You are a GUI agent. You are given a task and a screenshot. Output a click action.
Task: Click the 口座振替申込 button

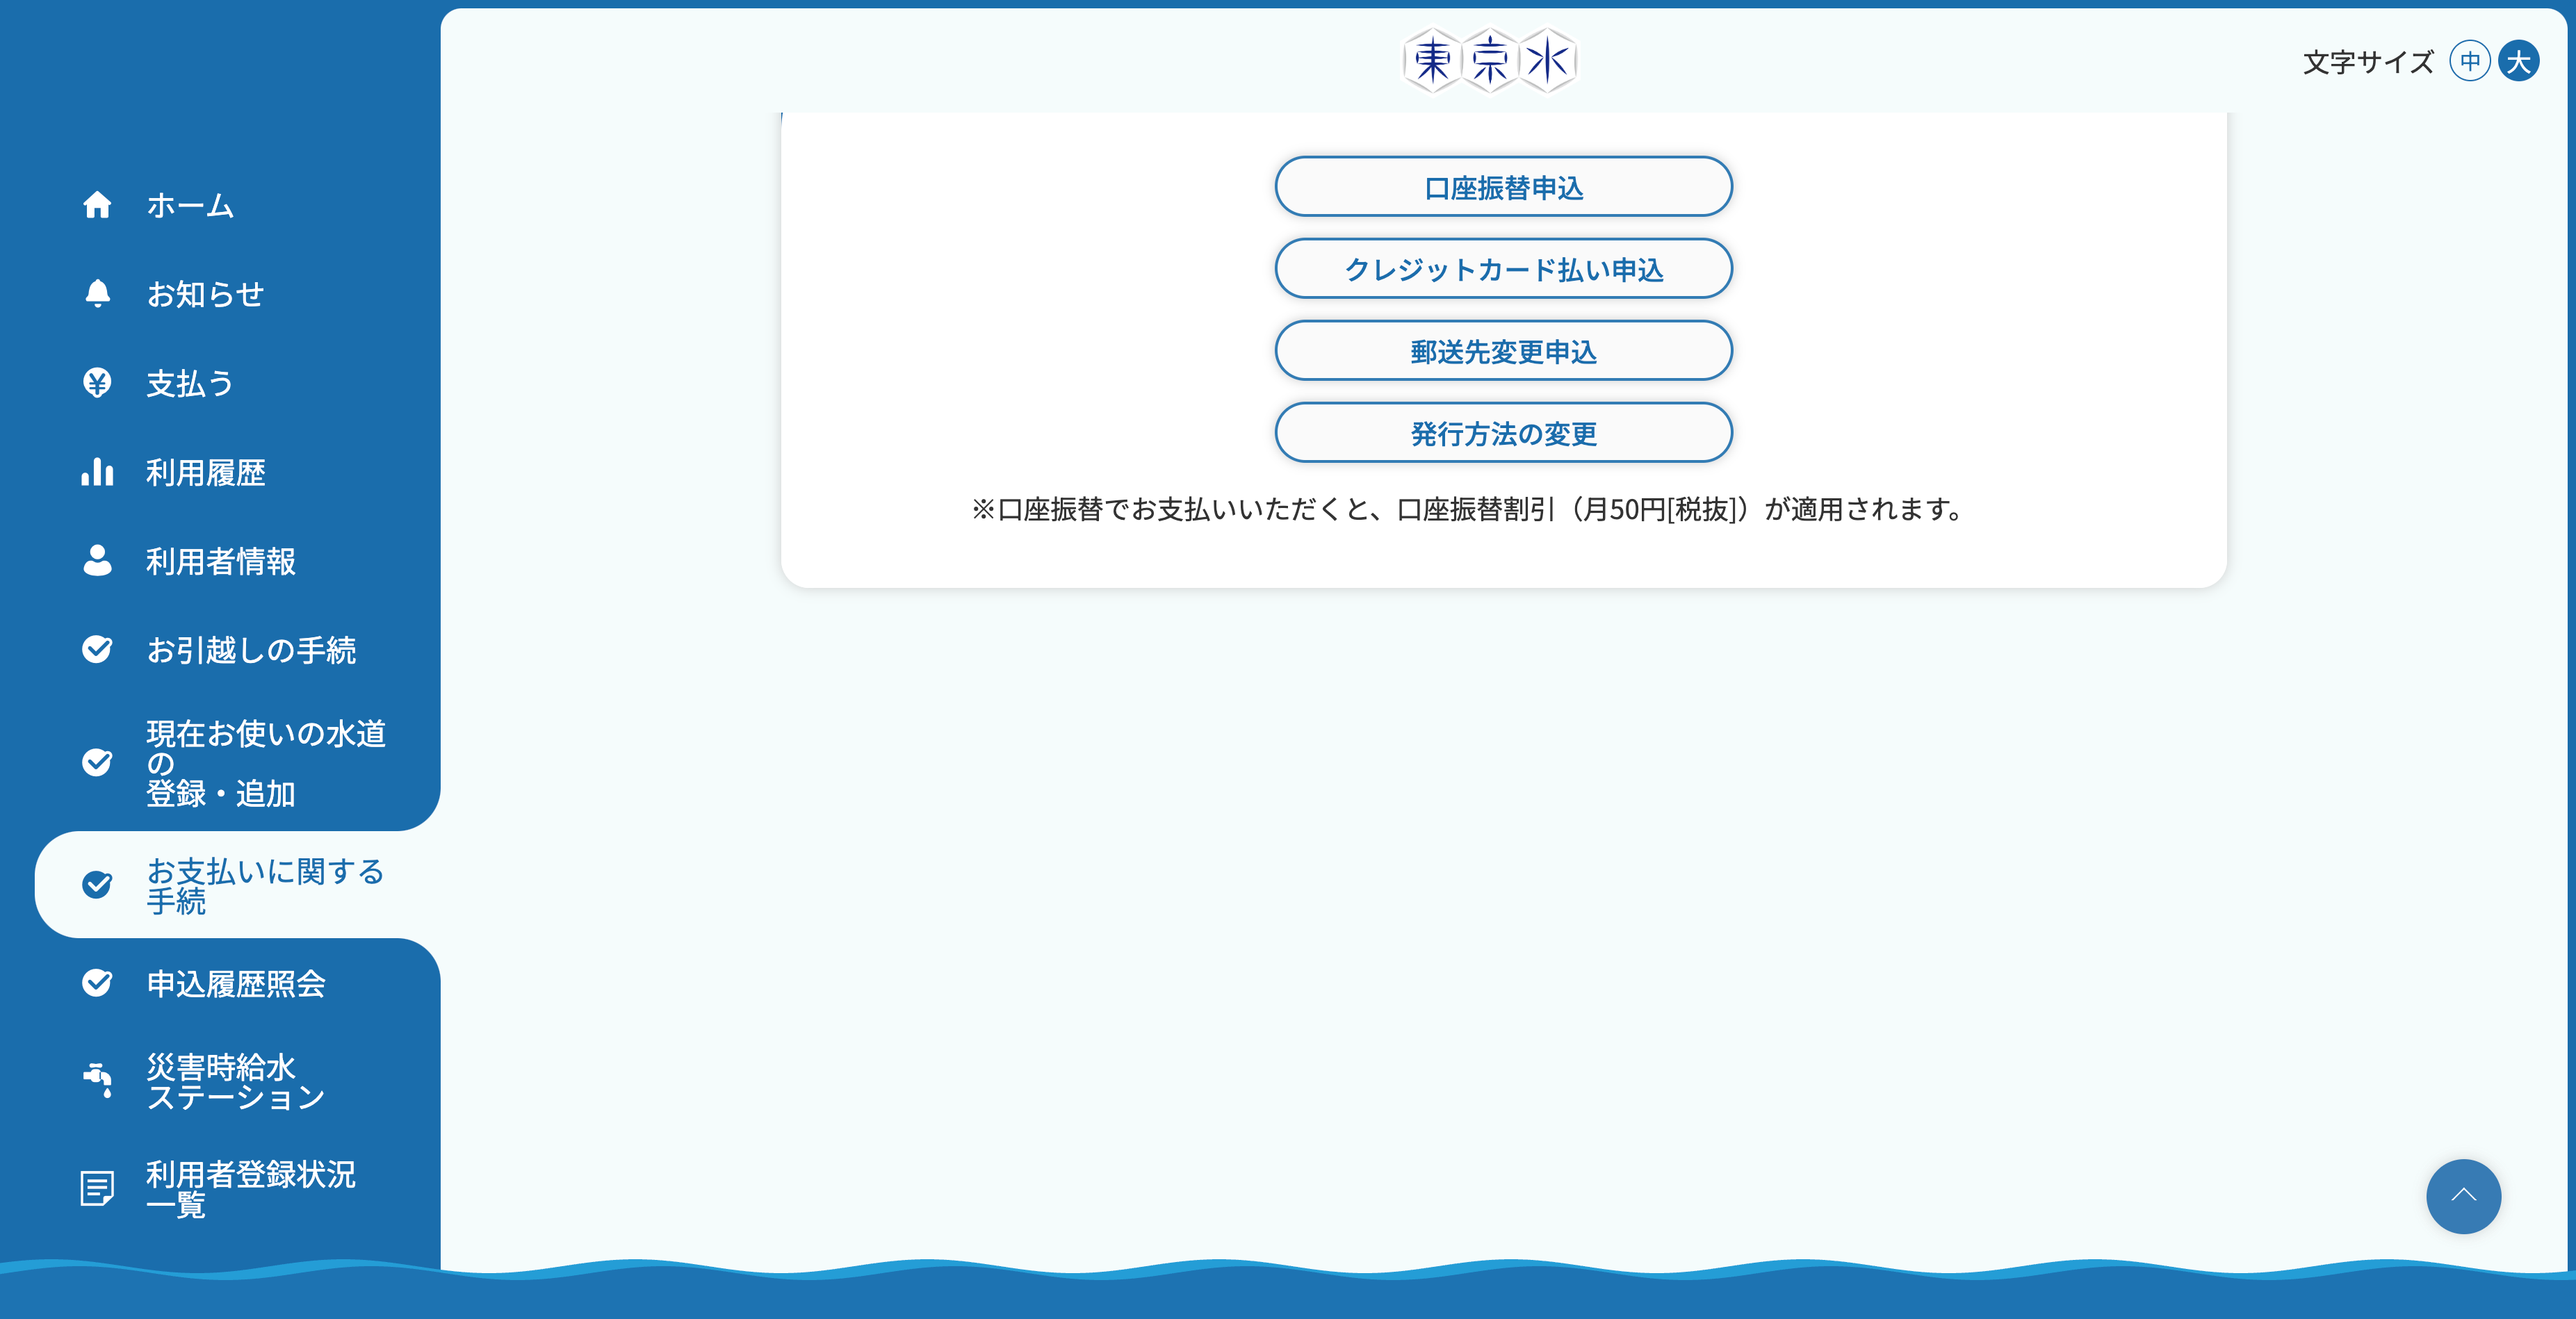(1503, 186)
